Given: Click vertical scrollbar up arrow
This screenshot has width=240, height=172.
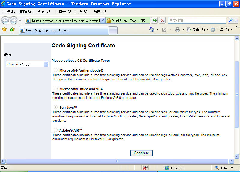Looking at the screenshot, I should point(237,39).
